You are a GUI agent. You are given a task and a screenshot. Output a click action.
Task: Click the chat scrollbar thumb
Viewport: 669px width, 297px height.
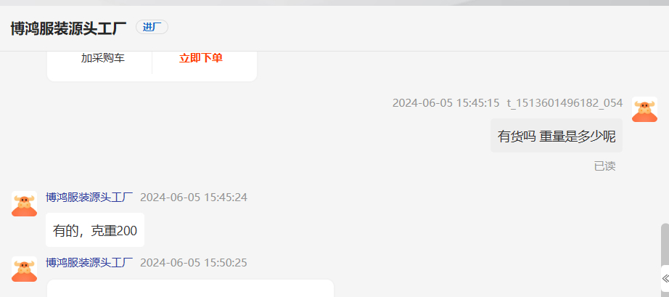tap(665, 244)
